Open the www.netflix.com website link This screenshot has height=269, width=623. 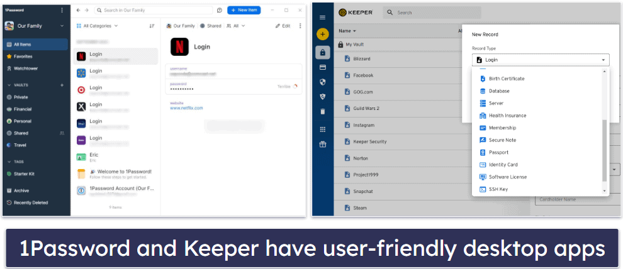point(186,108)
